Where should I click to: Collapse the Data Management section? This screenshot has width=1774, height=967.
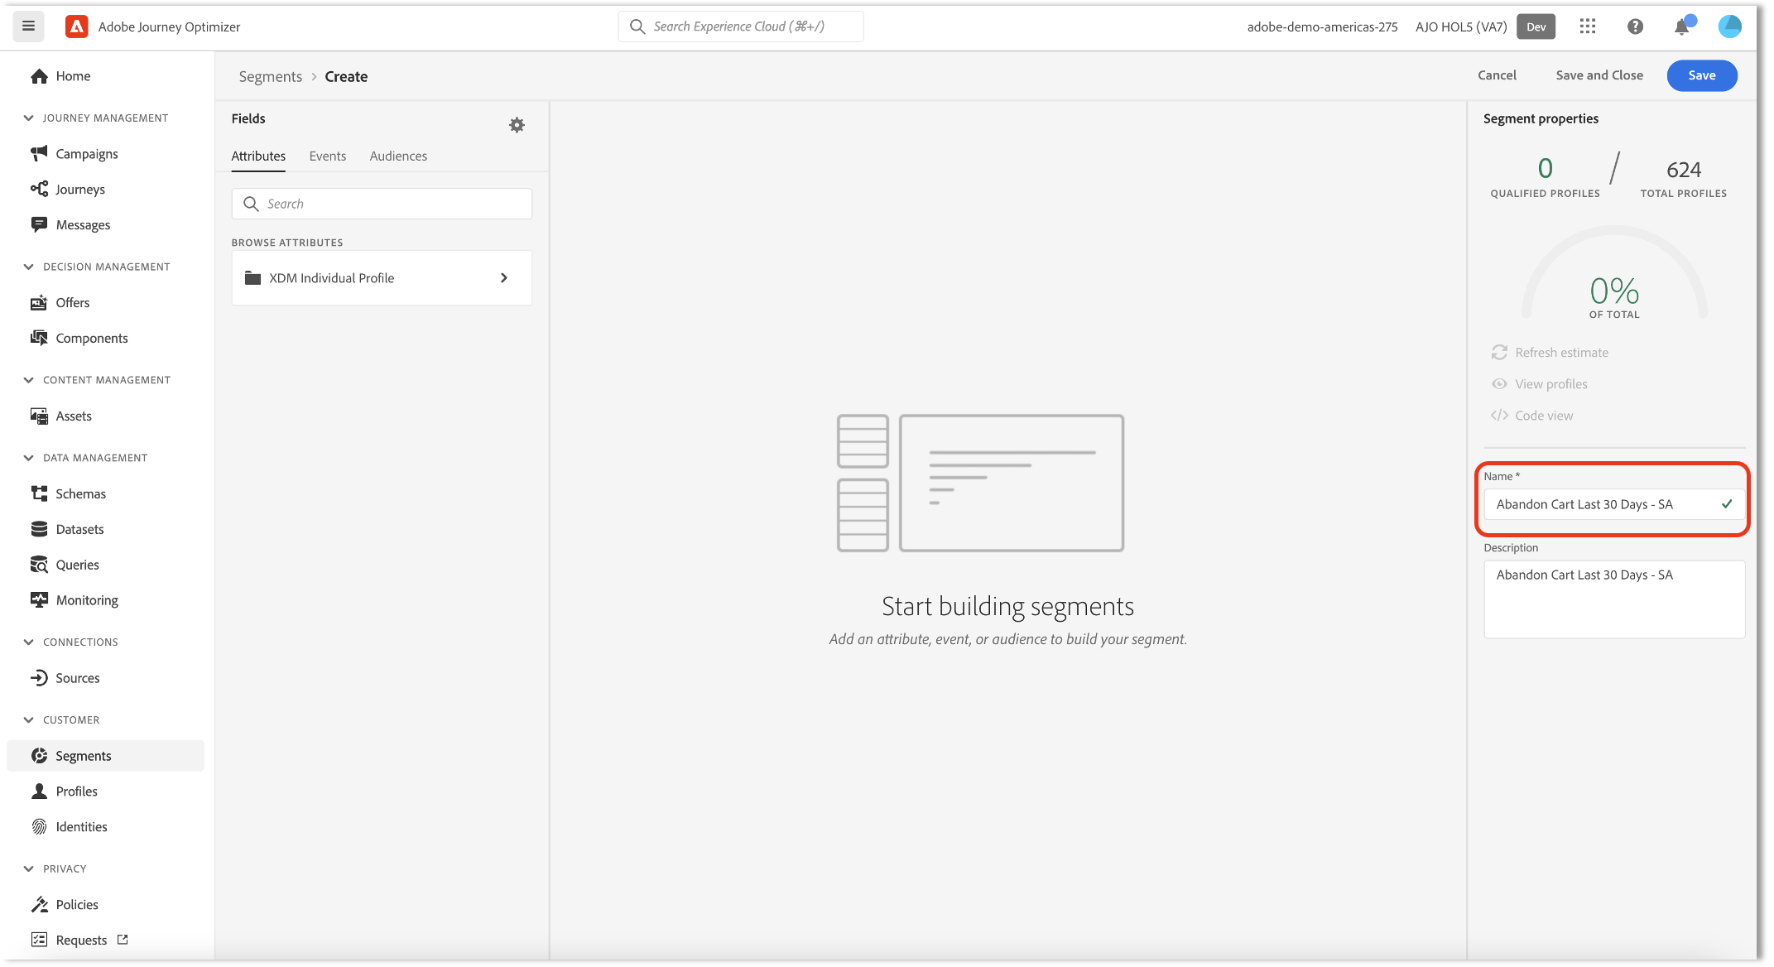(x=85, y=459)
